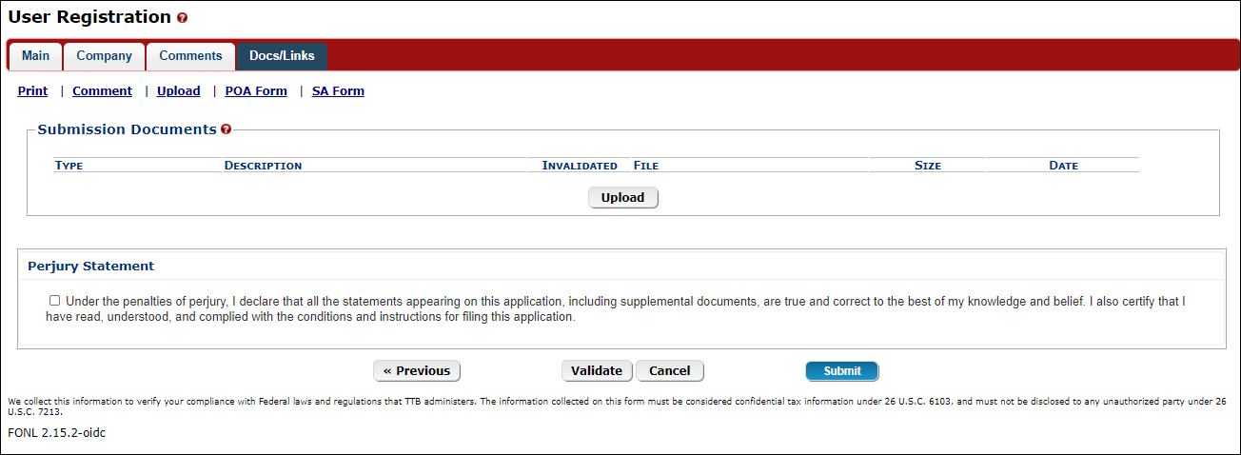This screenshot has width=1241, height=455.
Task: Click the Comment link
Action: coord(102,91)
